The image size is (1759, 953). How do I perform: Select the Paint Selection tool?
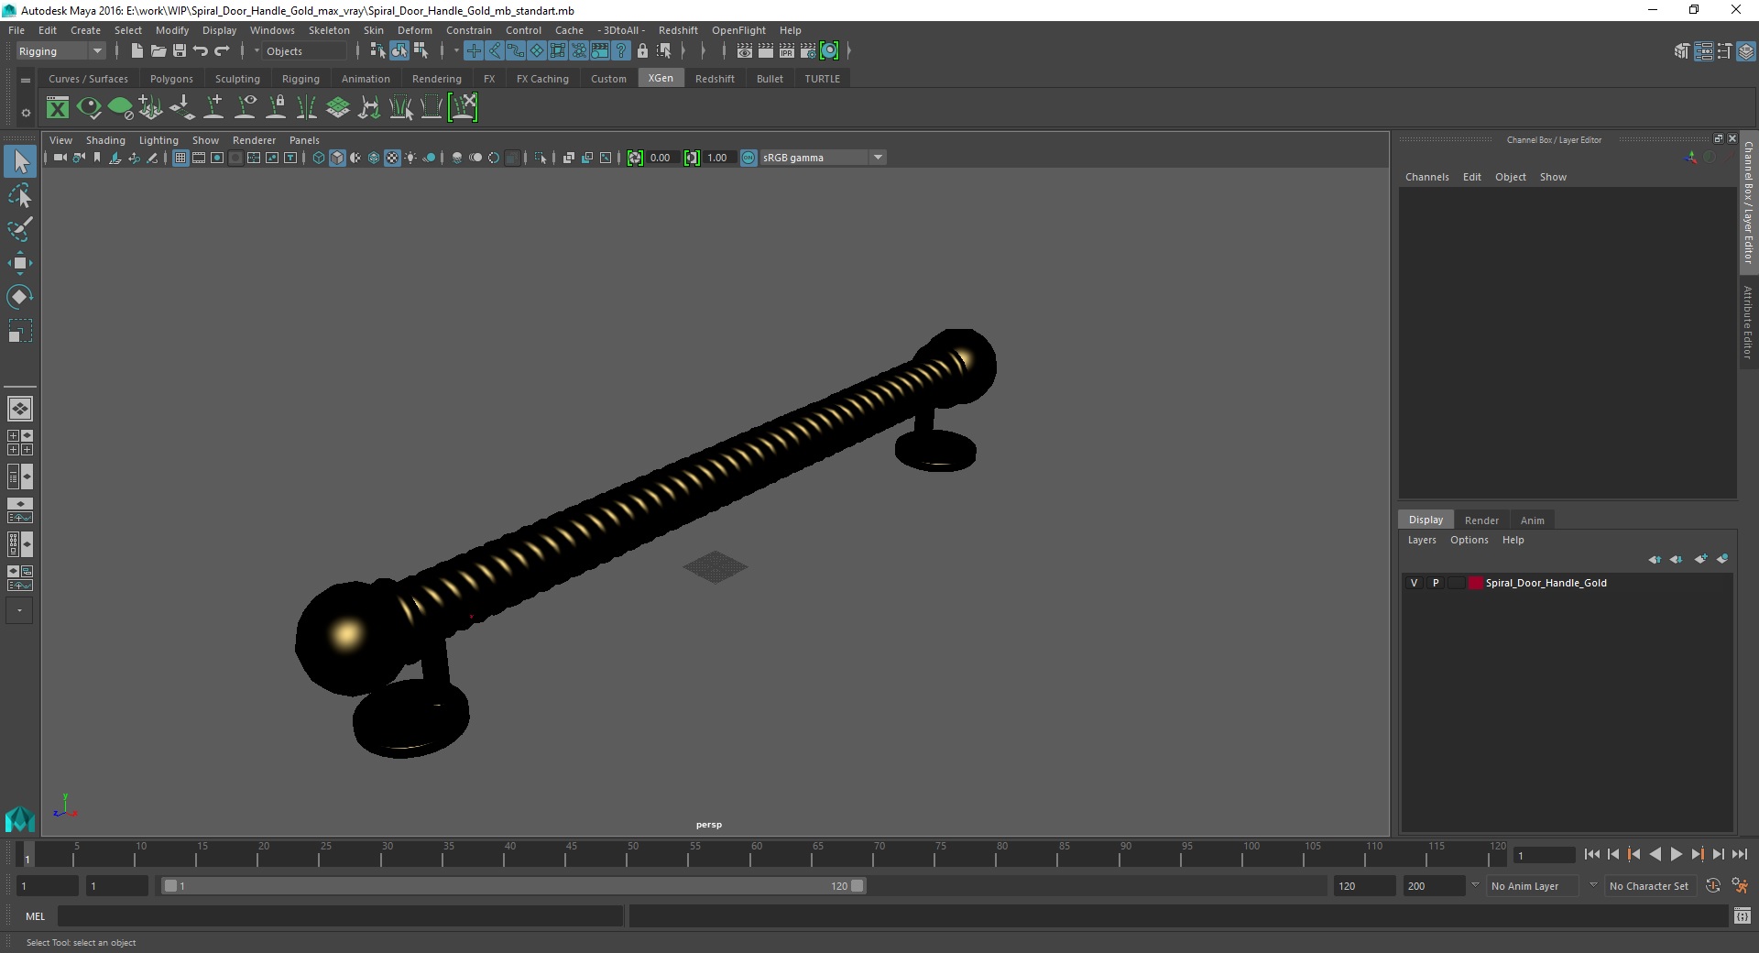pyautogui.click(x=19, y=229)
